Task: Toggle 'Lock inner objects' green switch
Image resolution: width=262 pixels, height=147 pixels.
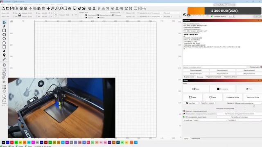Action: click(212, 16)
